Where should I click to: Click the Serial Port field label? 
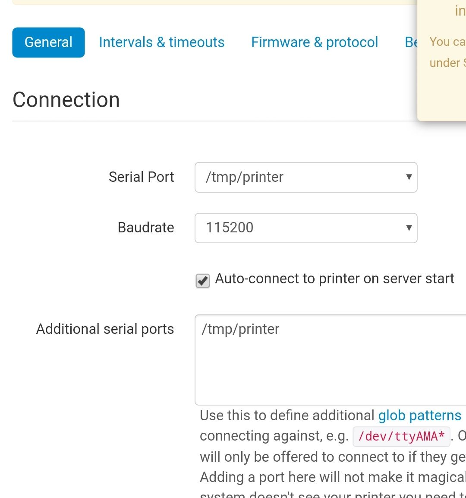[141, 177]
